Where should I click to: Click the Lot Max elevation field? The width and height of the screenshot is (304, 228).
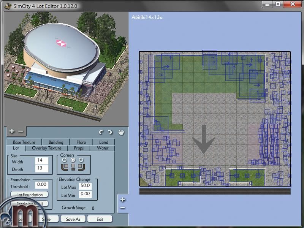[x=85, y=186]
